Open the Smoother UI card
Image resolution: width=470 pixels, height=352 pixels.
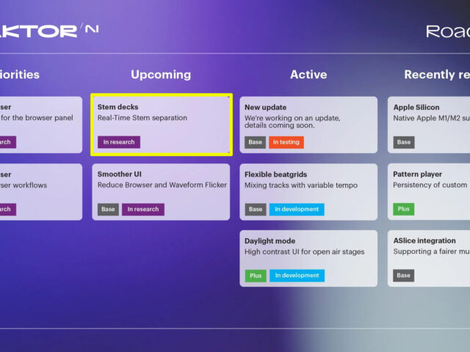[161, 192]
